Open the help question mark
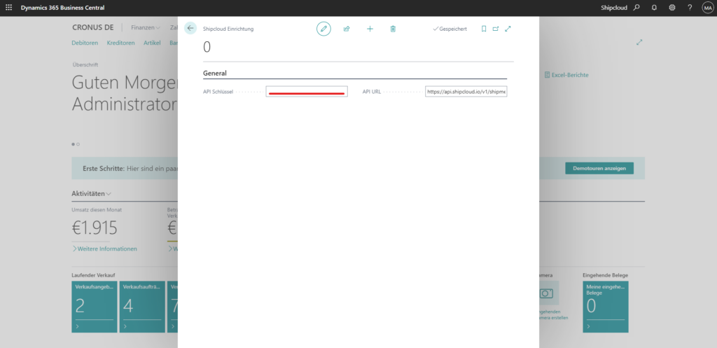717x348 pixels. [x=690, y=7]
